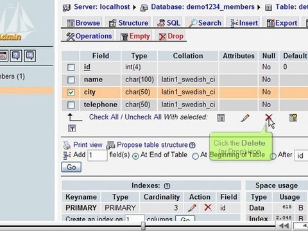Image resolution: width=308 pixels, height=231 pixels.
Task: Click the printer icon beside Print view
Action: pyautogui.click(x=67, y=145)
